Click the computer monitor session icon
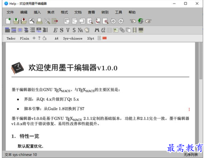206x158 pixels. point(141,30)
